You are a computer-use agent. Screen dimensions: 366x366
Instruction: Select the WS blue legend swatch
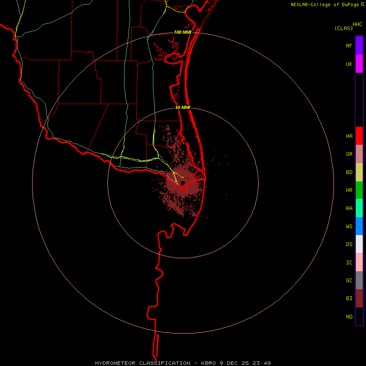359,226
